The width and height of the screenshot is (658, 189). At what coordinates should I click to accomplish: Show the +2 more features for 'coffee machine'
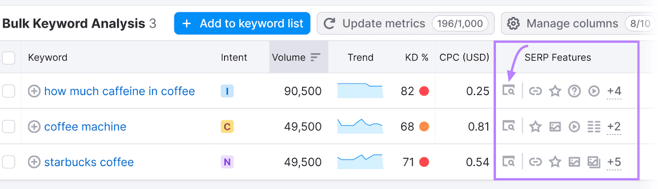click(x=614, y=127)
